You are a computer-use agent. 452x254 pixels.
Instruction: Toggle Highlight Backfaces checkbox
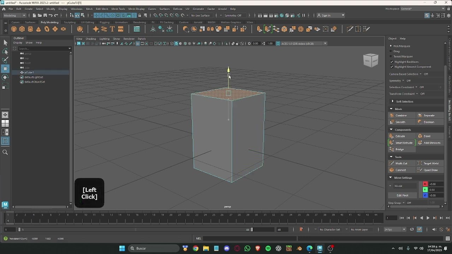click(392, 62)
